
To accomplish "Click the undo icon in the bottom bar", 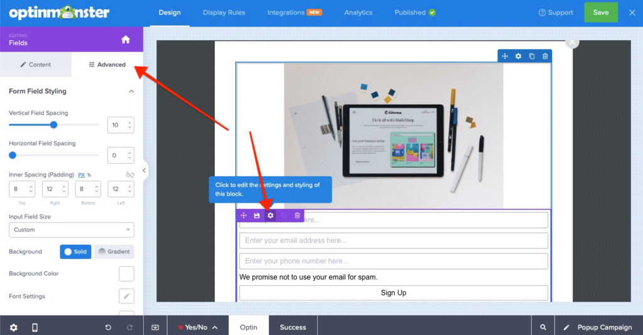I will [108, 327].
